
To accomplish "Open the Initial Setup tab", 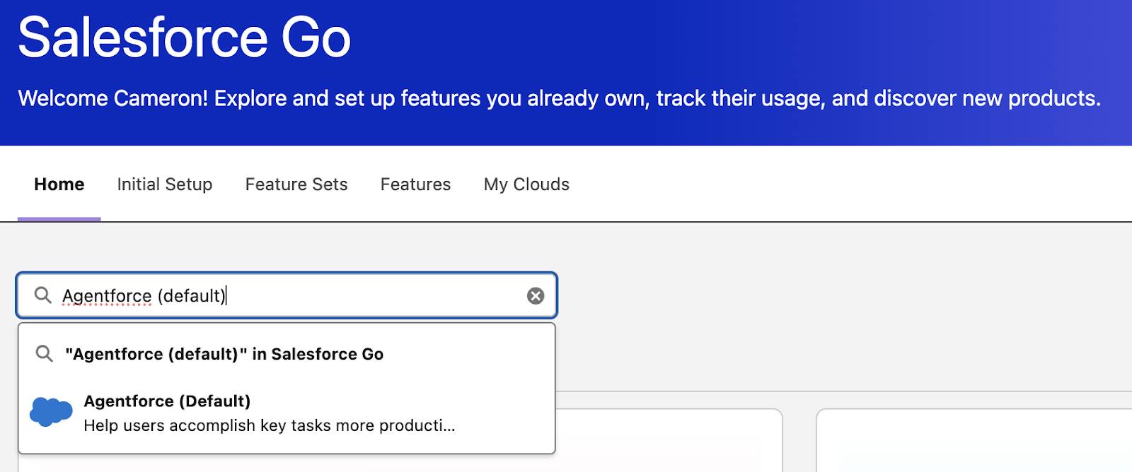I will pyautogui.click(x=165, y=184).
